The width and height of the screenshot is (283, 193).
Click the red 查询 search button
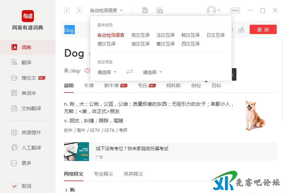(263, 30)
